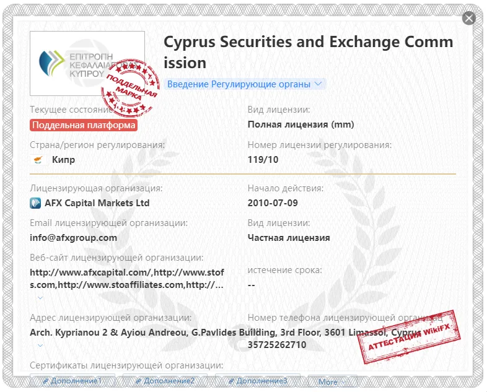Click the red fake mark stamp
Screen dimensions: 487x392
point(131,88)
